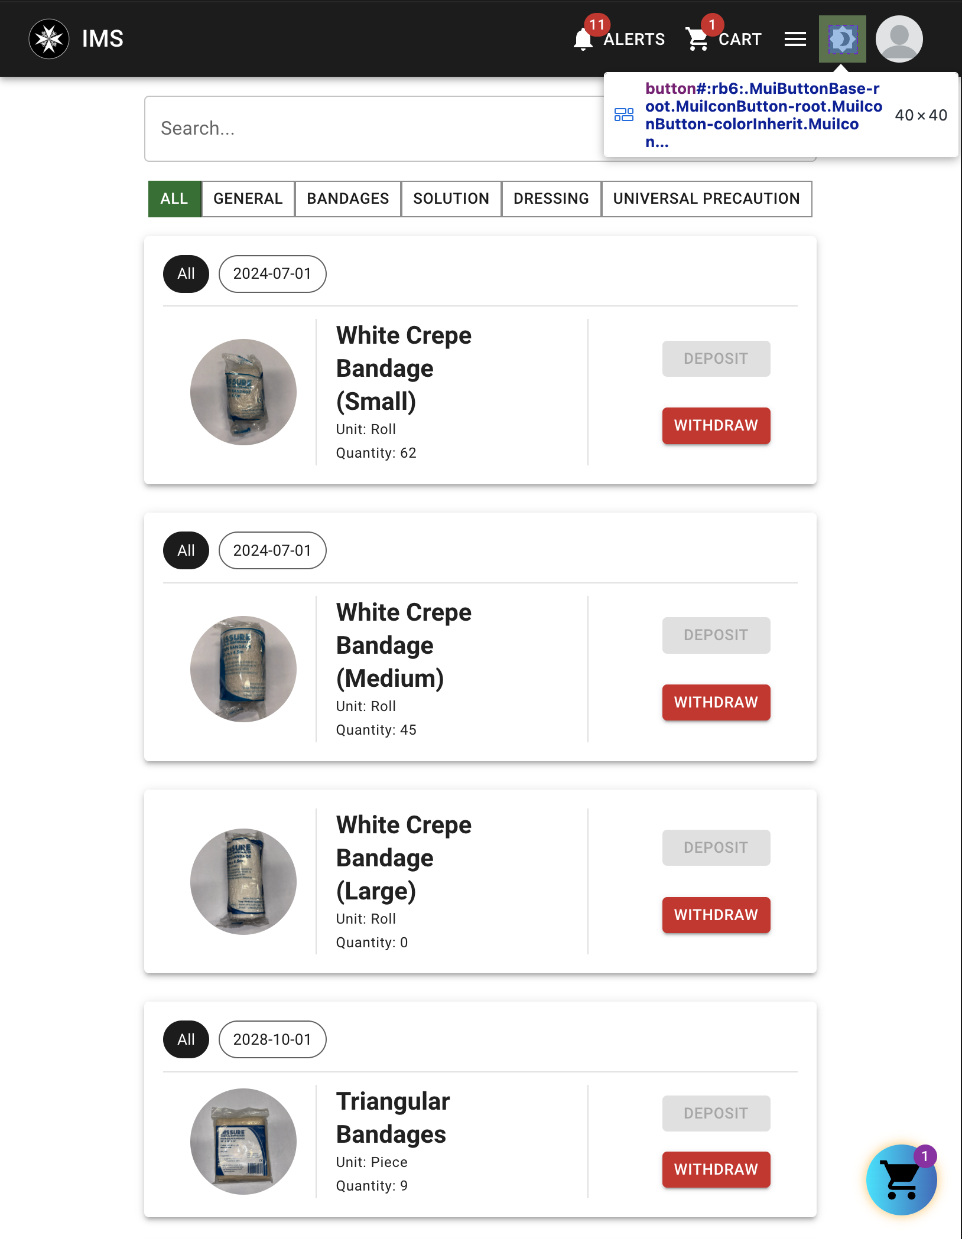Select the SOLUTION category tab
The width and height of the screenshot is (962, 1239).
click(451, 199)
